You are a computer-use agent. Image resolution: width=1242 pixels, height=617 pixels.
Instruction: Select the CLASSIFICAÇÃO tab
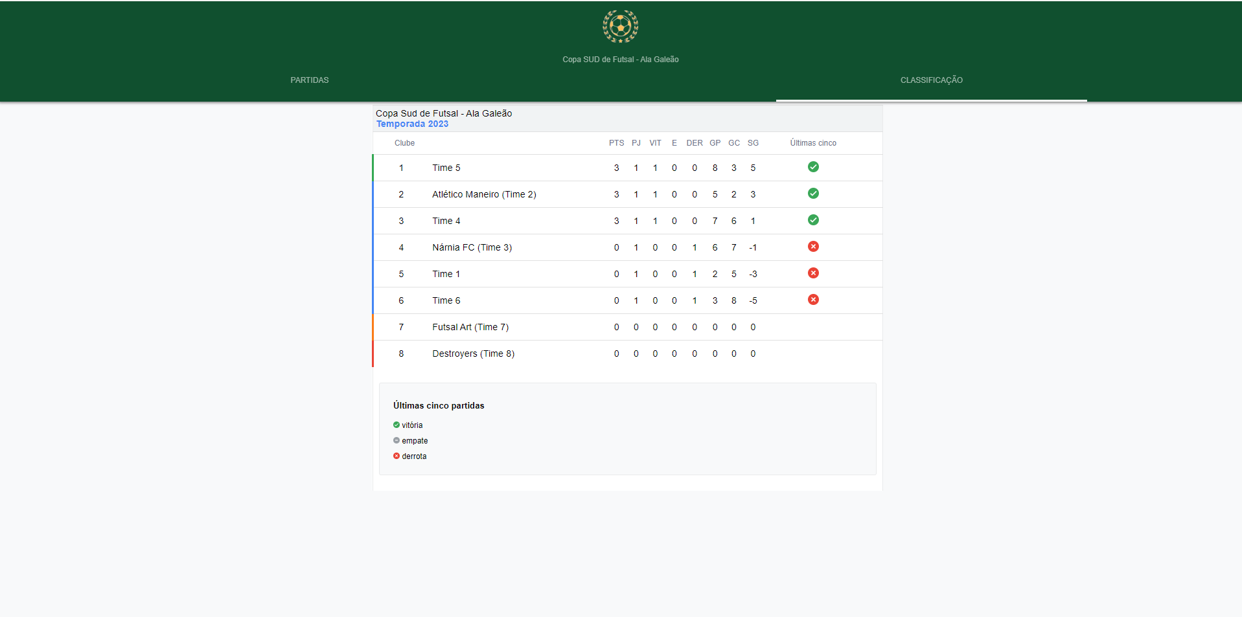click(x=931, y=80)
